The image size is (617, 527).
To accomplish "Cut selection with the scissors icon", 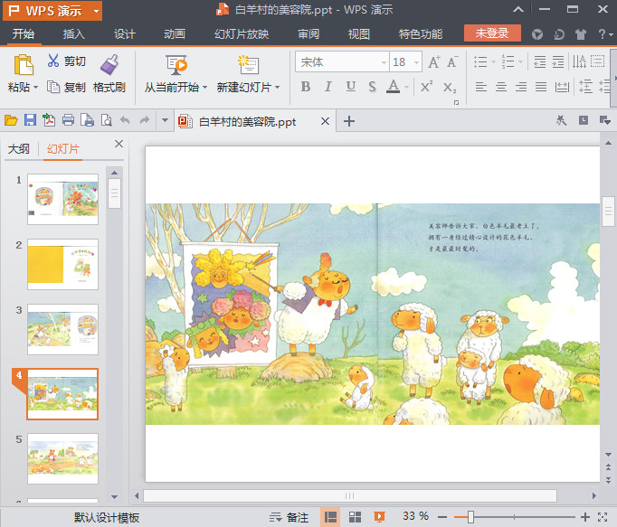I will click(52, 61).
